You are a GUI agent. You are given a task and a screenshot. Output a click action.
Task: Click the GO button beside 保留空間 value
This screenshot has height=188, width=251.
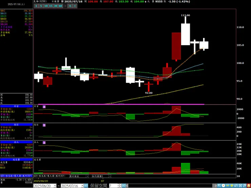pyautogui.click(x=124, y=186)
